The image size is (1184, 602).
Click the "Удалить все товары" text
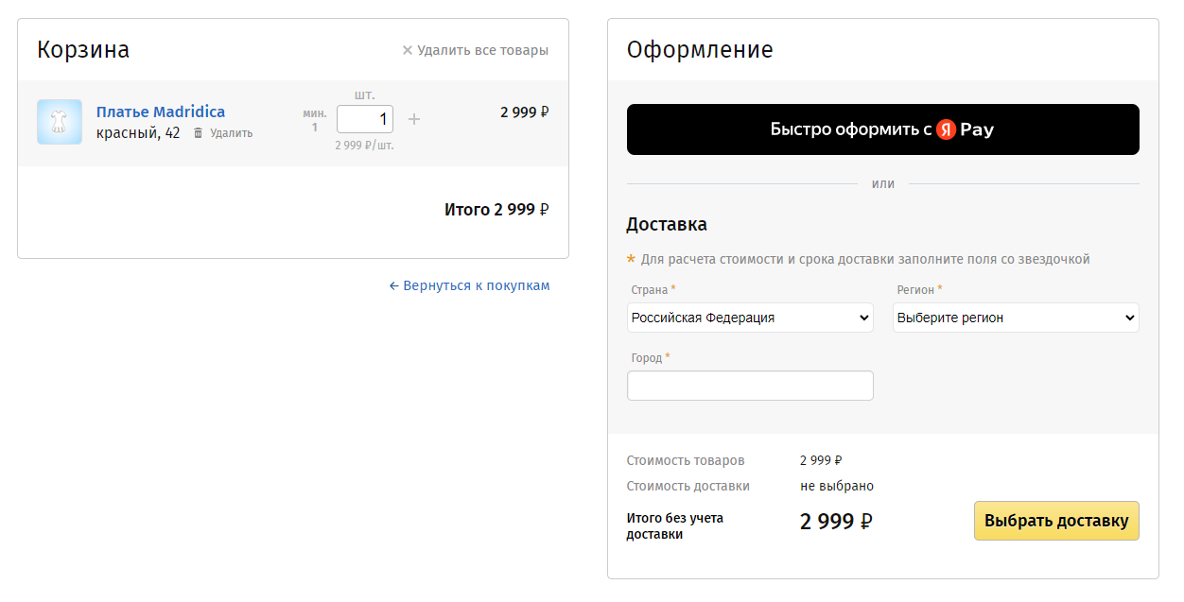[x=482, y=50]
